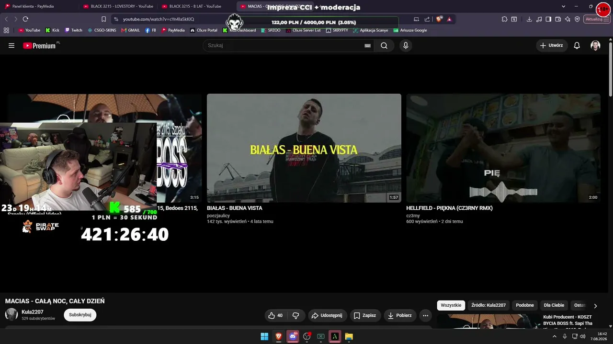Open the Brave VPN shield icon
The image size is (613, 344).
pyautogui.click(x=577, y=19)
